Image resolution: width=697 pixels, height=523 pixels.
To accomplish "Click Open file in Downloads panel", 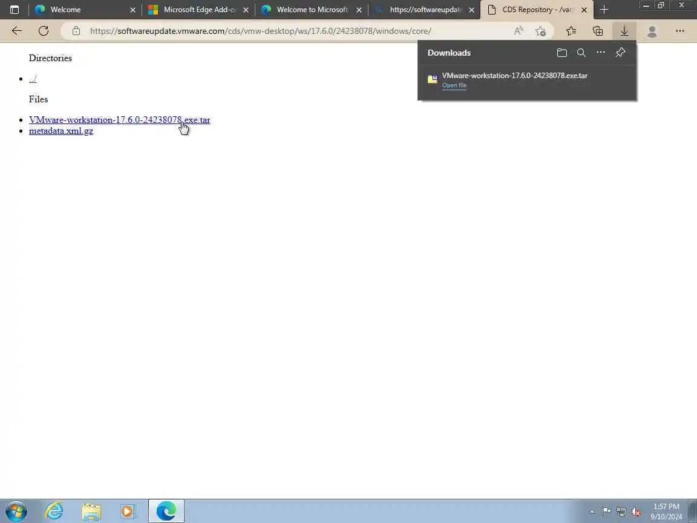I will [x=454, y=85].
